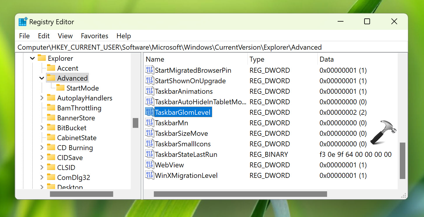Click the values pane horizontal scrollbar thumb
This screenshot has height=217, width=424.
[240, 194]
